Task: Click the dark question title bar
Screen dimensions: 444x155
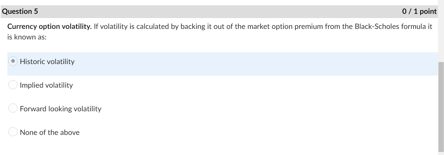Action: tap(202, 11)
